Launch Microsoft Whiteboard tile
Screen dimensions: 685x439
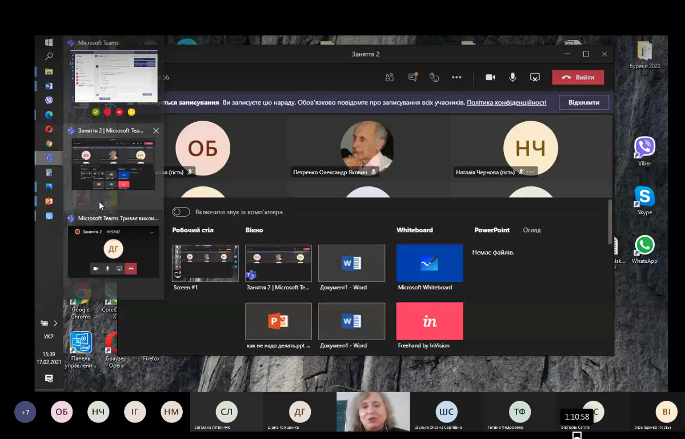pos(430,263)
